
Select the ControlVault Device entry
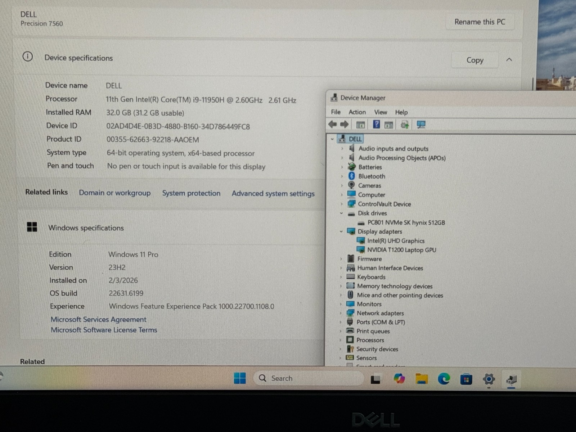click(384, 204)
